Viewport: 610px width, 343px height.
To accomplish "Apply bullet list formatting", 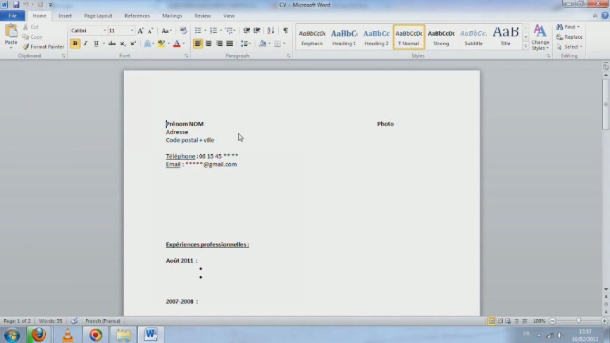I will click(198, 30).
